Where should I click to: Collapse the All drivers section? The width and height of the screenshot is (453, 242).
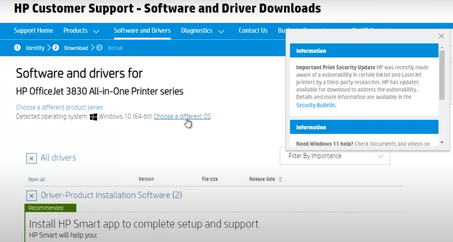31,158
